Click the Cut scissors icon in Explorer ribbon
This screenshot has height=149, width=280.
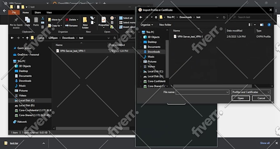click(x=43, y=18)
